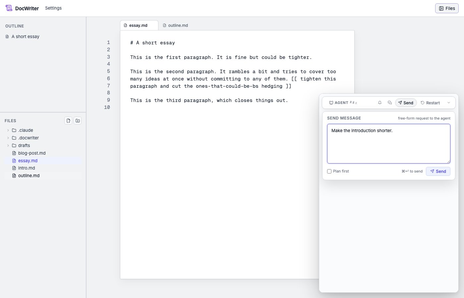
Task: Open the Settings menu
Action: [x=53, y=8]
